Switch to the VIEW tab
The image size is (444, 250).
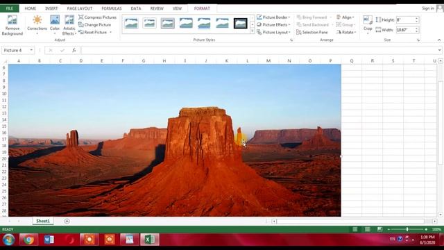point(178,8)
